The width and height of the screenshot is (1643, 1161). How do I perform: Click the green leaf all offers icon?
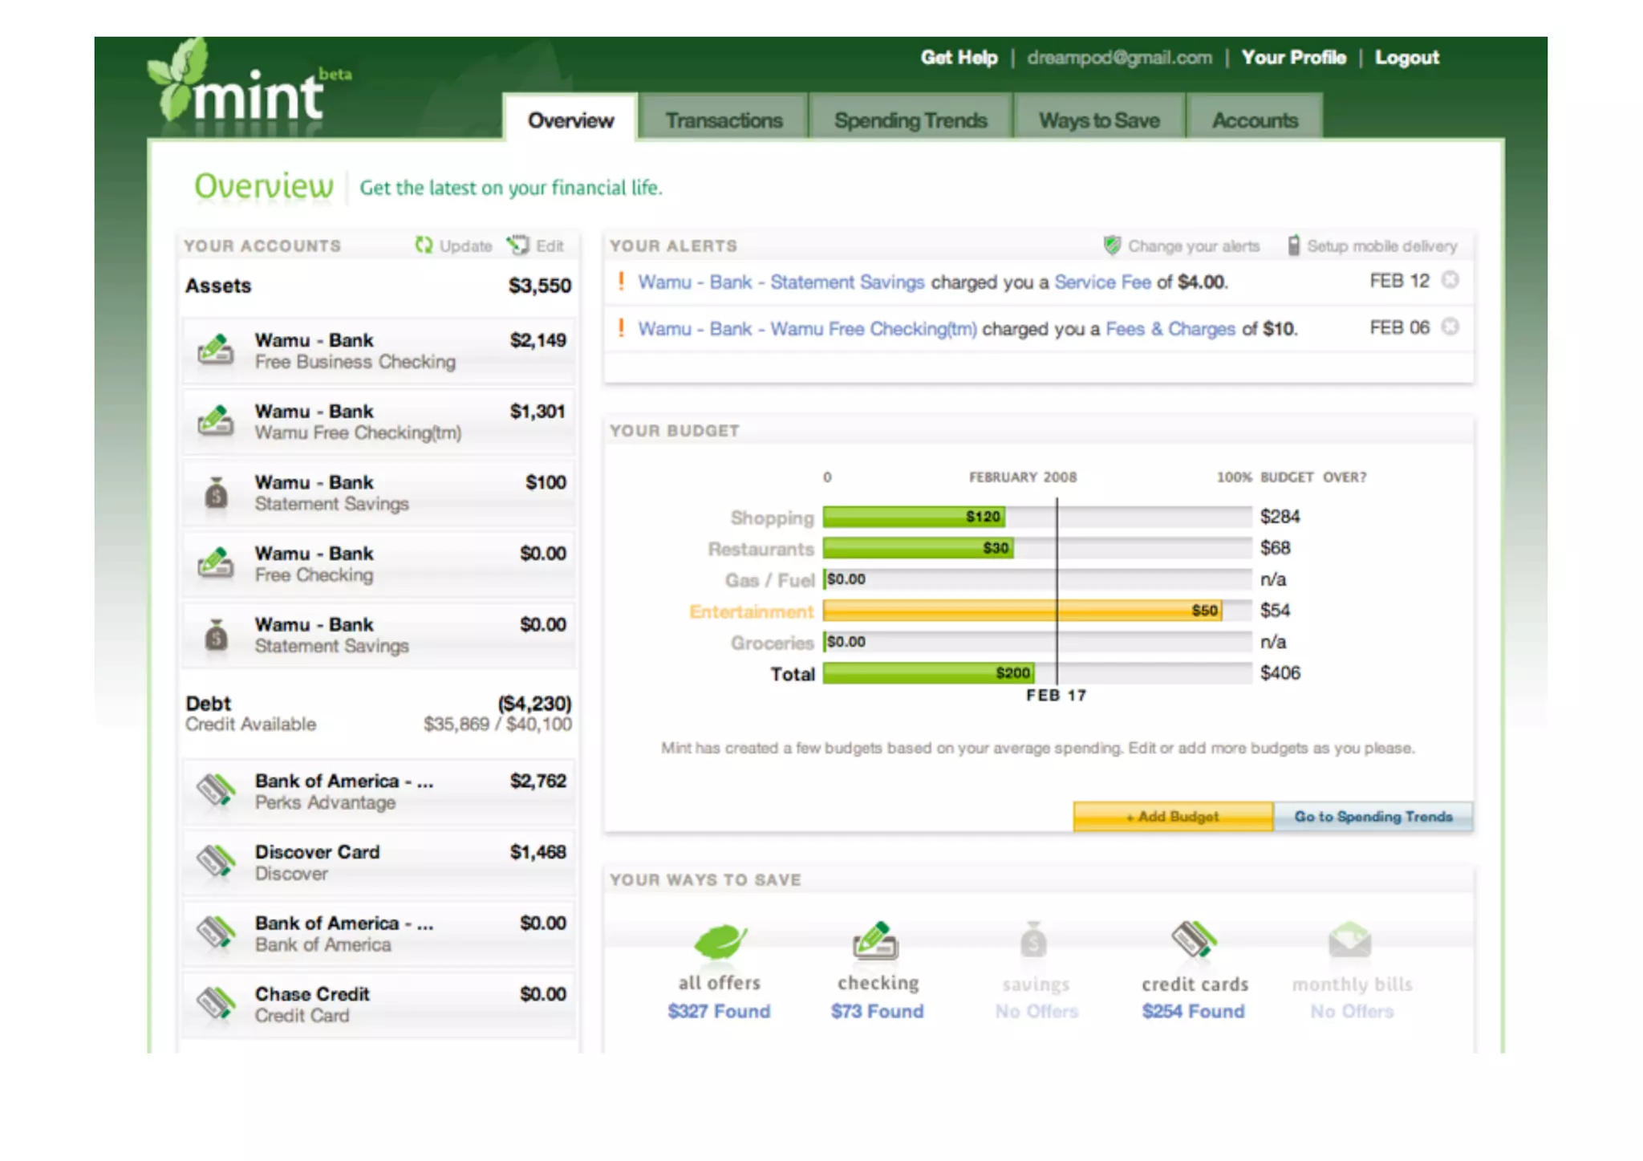(x=719, y=940)
